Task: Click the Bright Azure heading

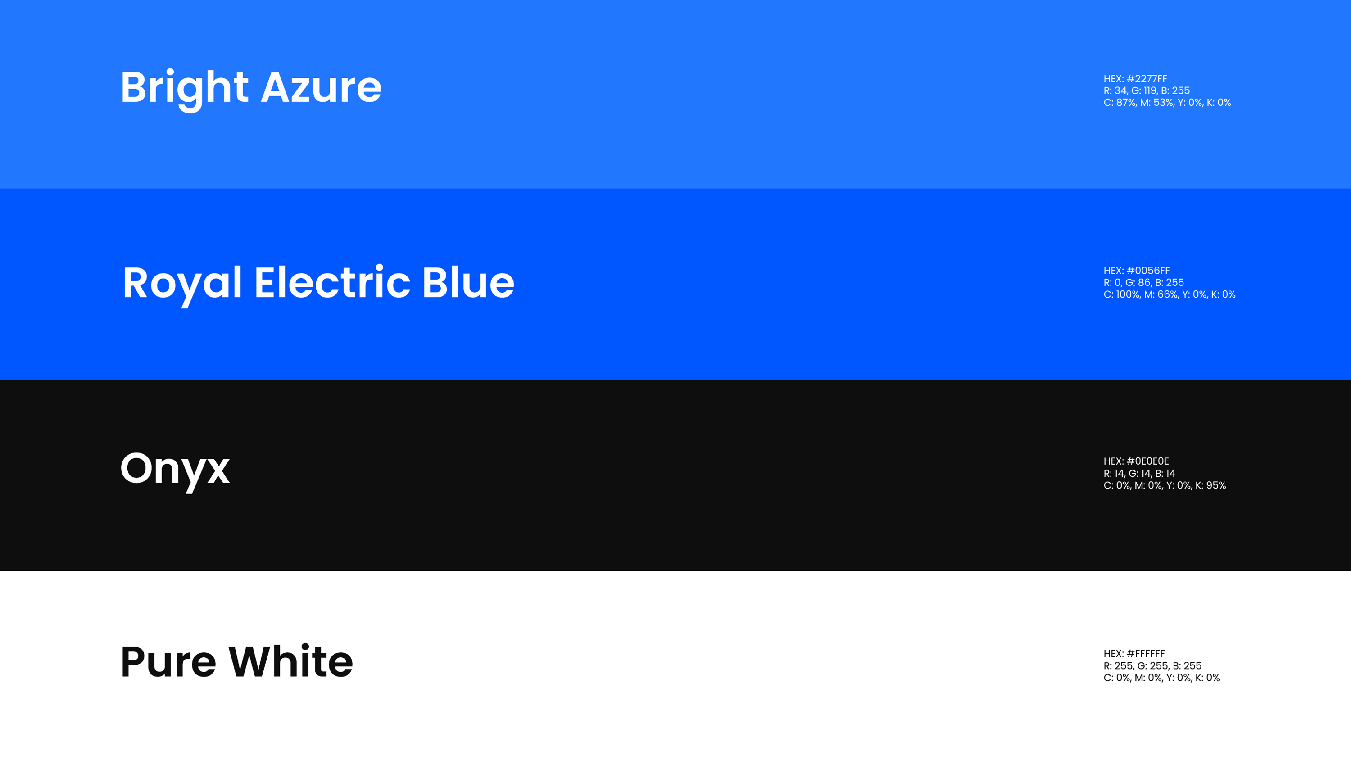Action: (x=251, y=89)
